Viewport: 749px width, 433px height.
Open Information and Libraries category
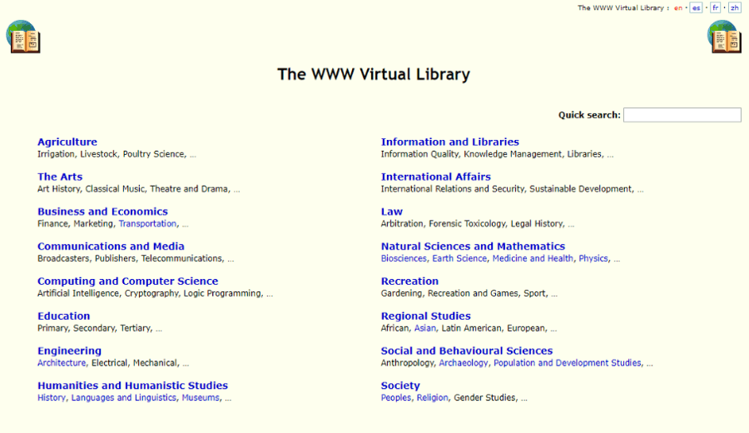pyautogui.click(x=450, y=142)
